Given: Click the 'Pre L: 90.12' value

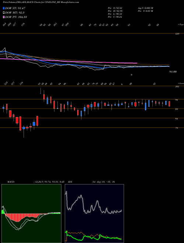Looking at the screenshot, I should tap(115, 14).
